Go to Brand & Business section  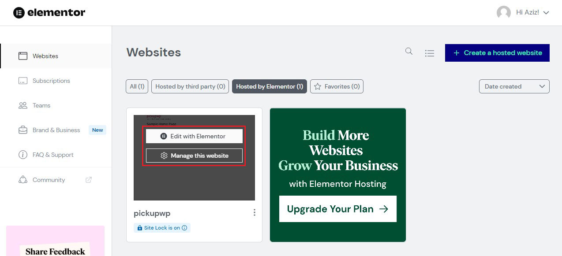tap(56, 130)
